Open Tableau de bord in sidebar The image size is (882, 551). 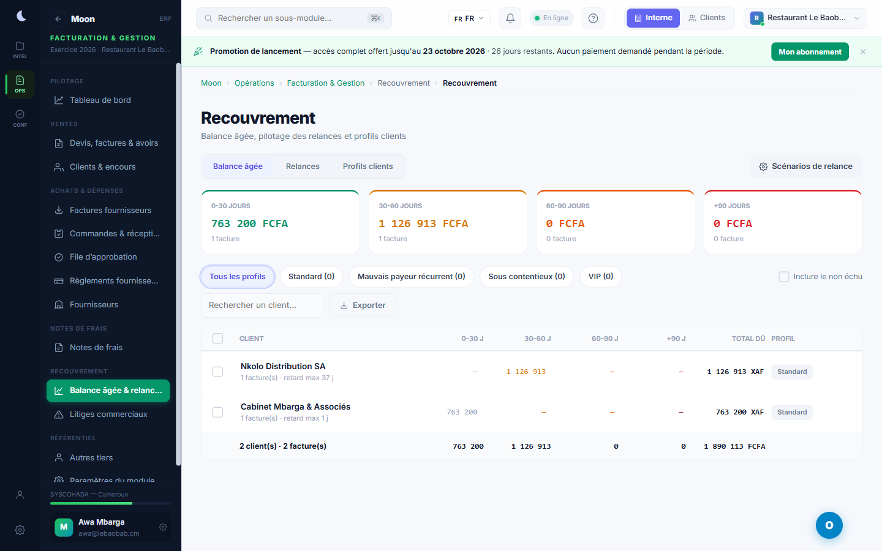tap(108, 100)
